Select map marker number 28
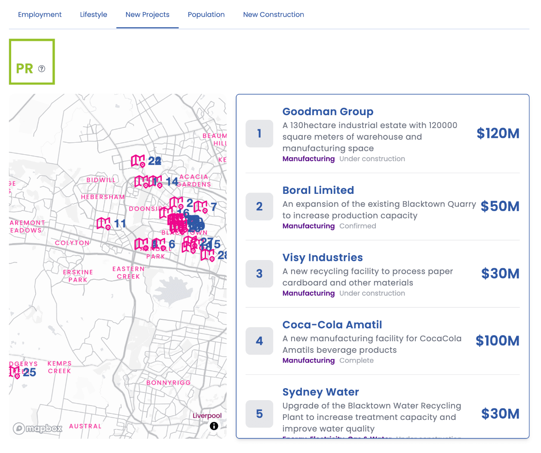 (208, 255)
